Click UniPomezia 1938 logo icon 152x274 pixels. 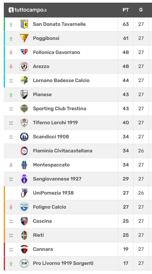pos(24,193)
